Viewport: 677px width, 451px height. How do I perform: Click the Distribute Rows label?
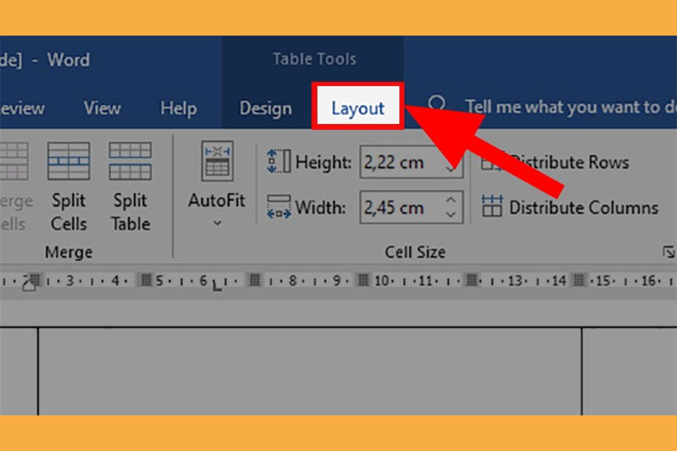570,162
